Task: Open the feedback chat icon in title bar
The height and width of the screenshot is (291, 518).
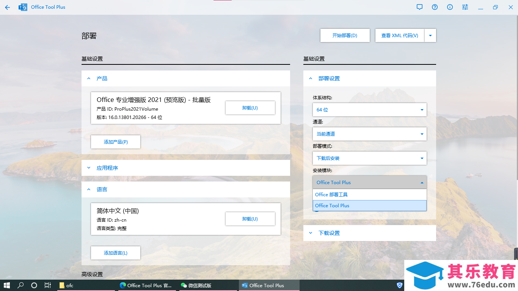Action: coord(419,7)
